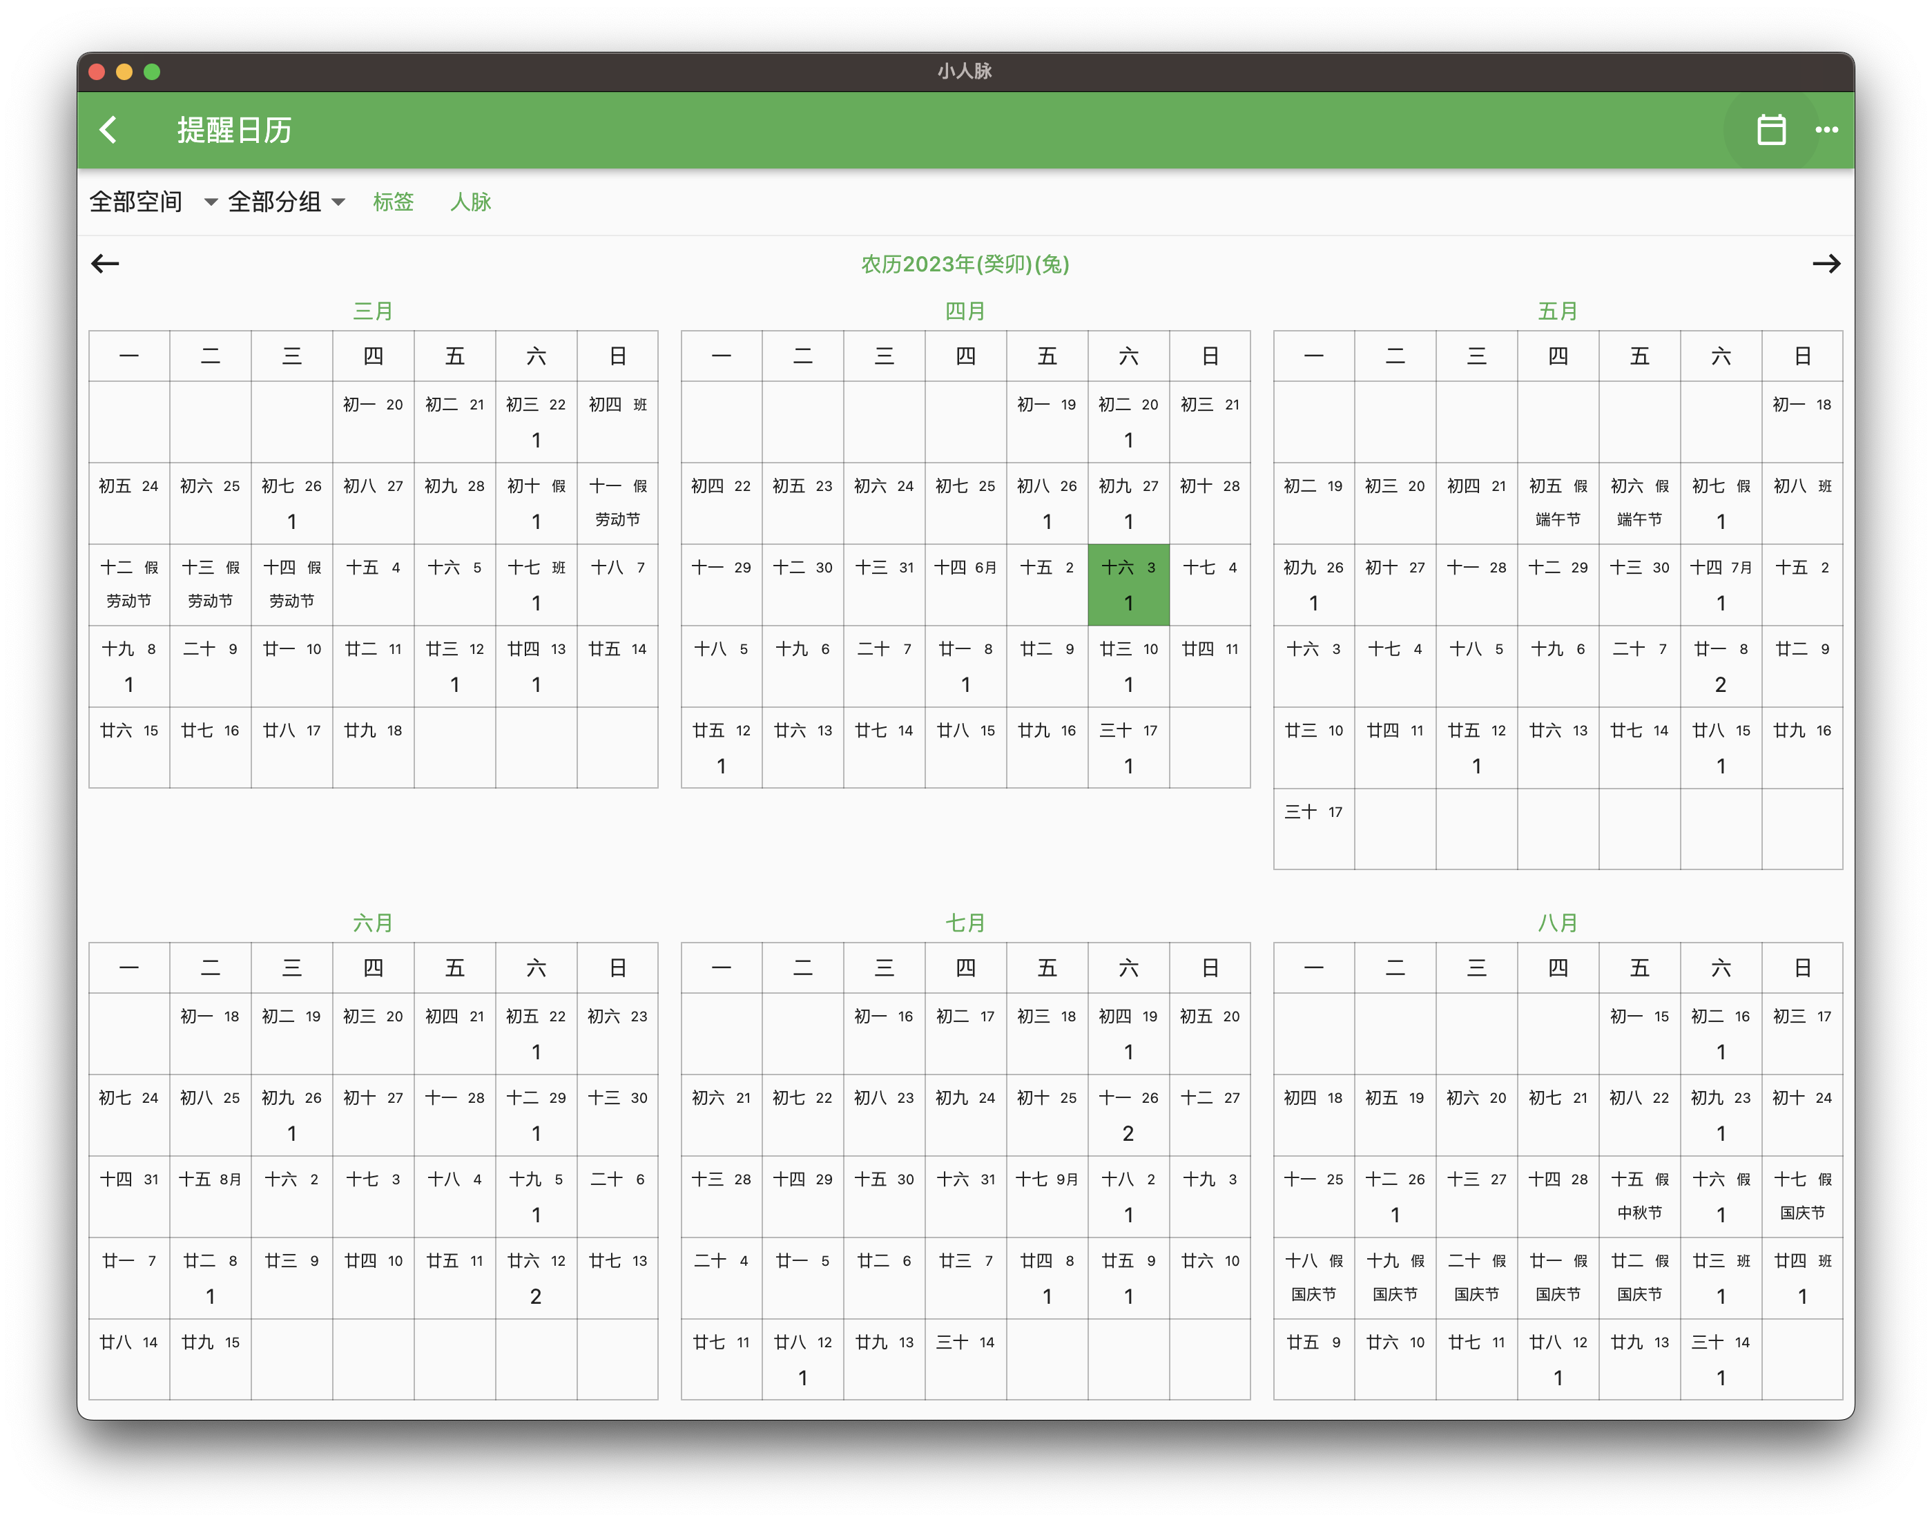The height and width of the screenshot is (1522, 1932).
Task: Select 廿一 8 with 2 reminders in 五月
Action: click(x=1721, y=666)
